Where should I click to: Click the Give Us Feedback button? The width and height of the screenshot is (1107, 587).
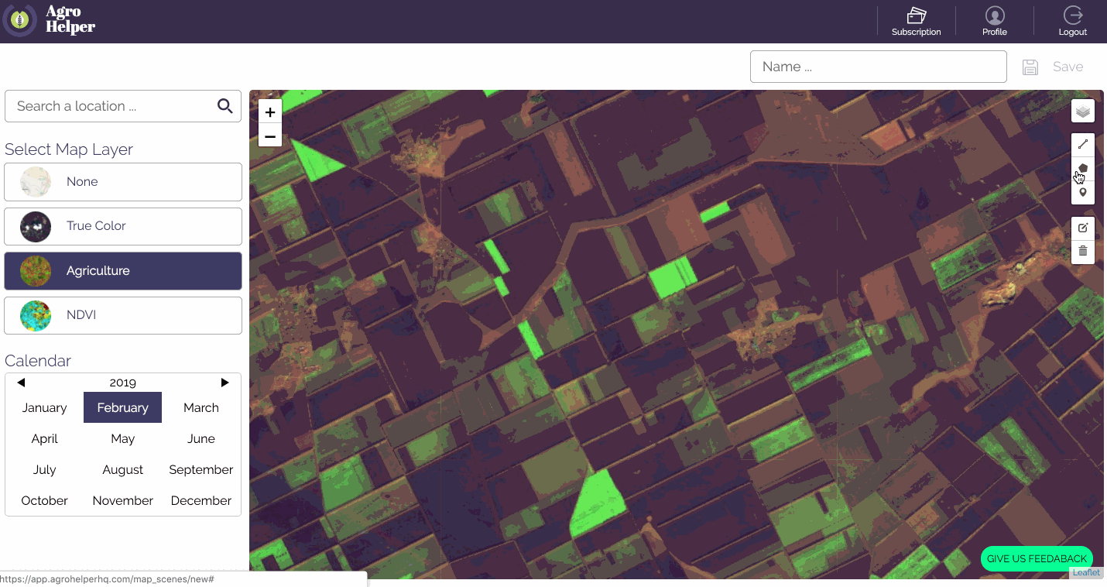pyautogui.click(x=1037, y=559)
